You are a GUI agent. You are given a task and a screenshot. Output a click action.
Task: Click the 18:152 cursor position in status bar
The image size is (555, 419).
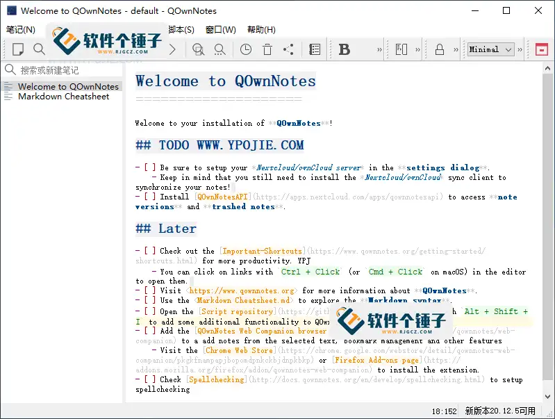click(x=444, y=411)
